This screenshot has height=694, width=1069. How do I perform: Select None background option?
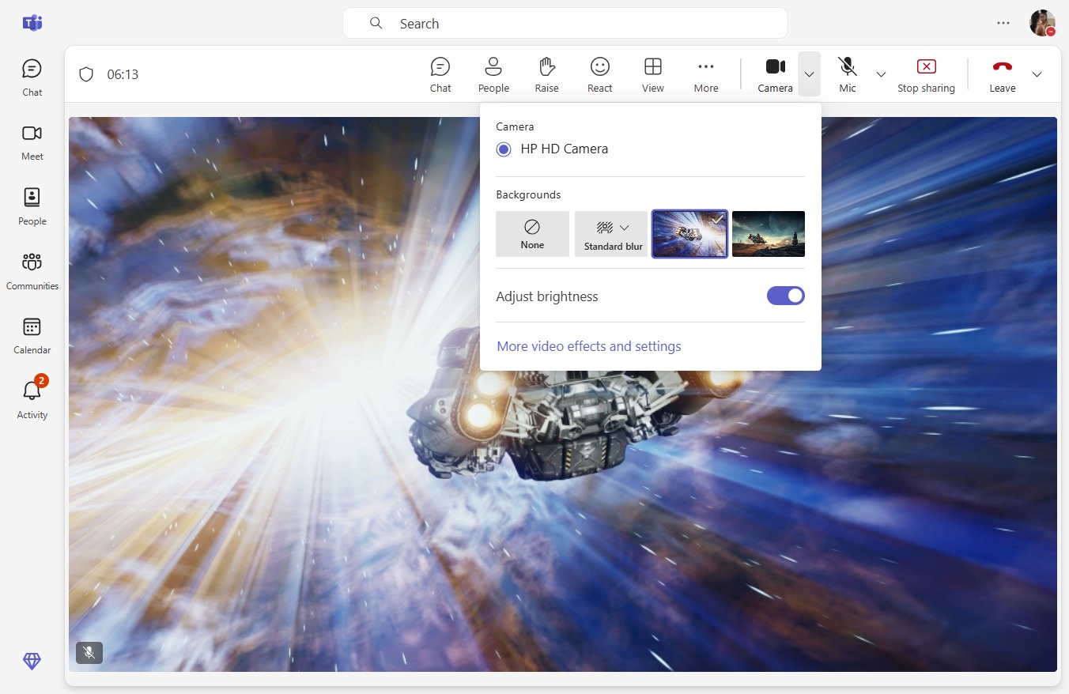[532, 234]
